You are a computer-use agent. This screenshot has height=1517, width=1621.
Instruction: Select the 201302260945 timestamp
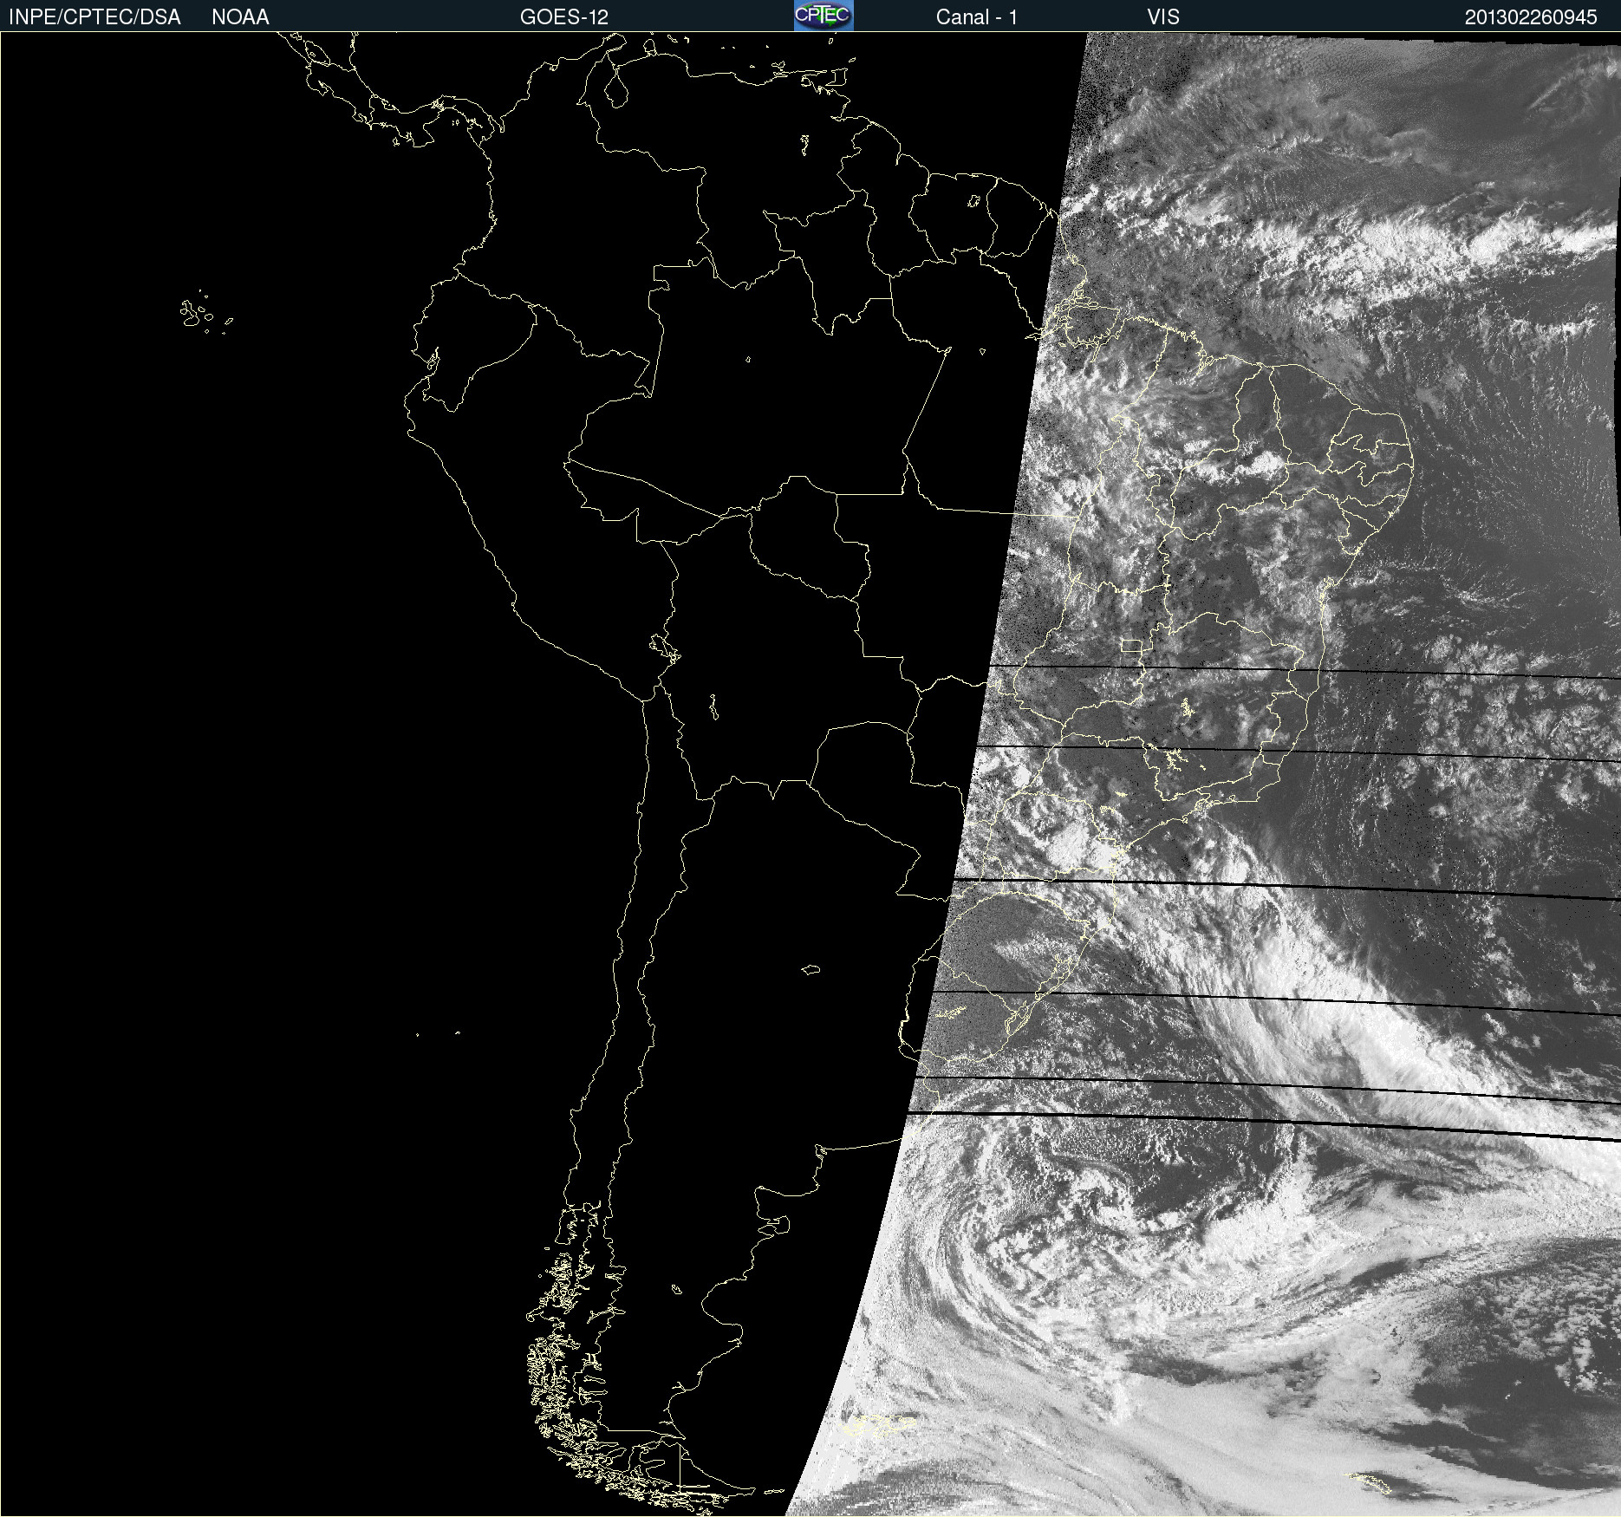pos(1531,17)
